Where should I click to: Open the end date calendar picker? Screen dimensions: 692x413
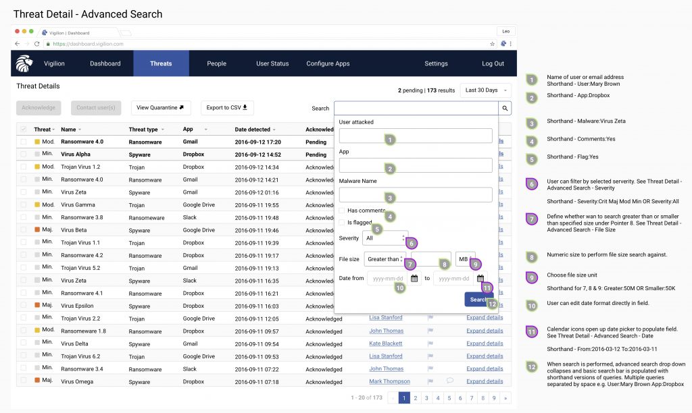point(480,278)
